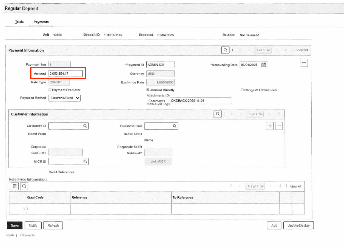Click the Customer Information search magnifier icon

(x=218, y=114)
